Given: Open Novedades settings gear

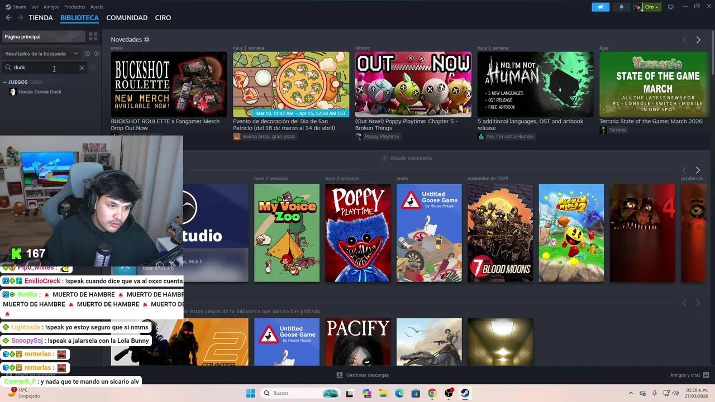Looking at the screenshot, I should (x=147, y=40).
